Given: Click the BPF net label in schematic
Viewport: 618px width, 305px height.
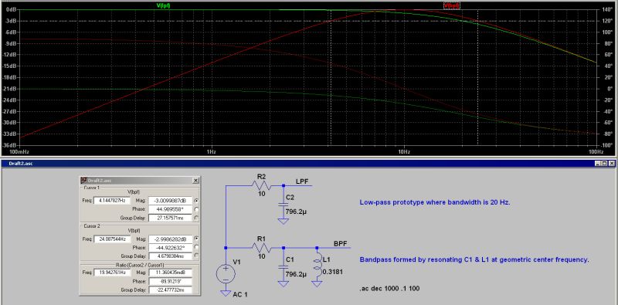Looking at the screenshot, I should tap(341, 244).
